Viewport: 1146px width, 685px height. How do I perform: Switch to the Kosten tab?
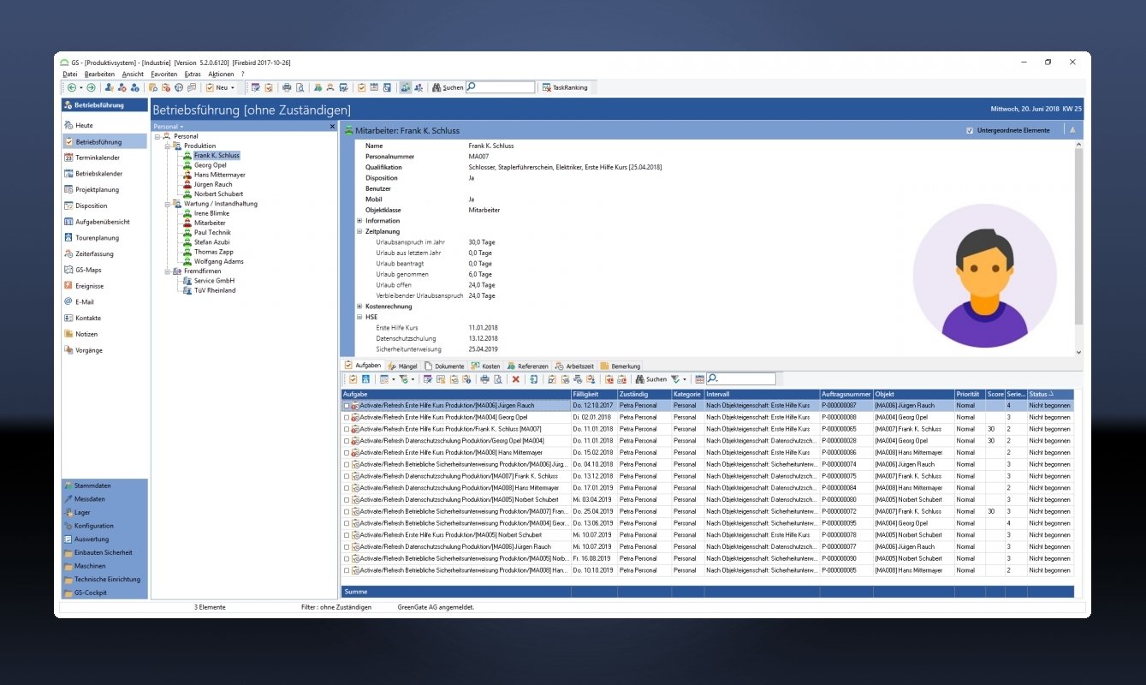click(485, 366)
